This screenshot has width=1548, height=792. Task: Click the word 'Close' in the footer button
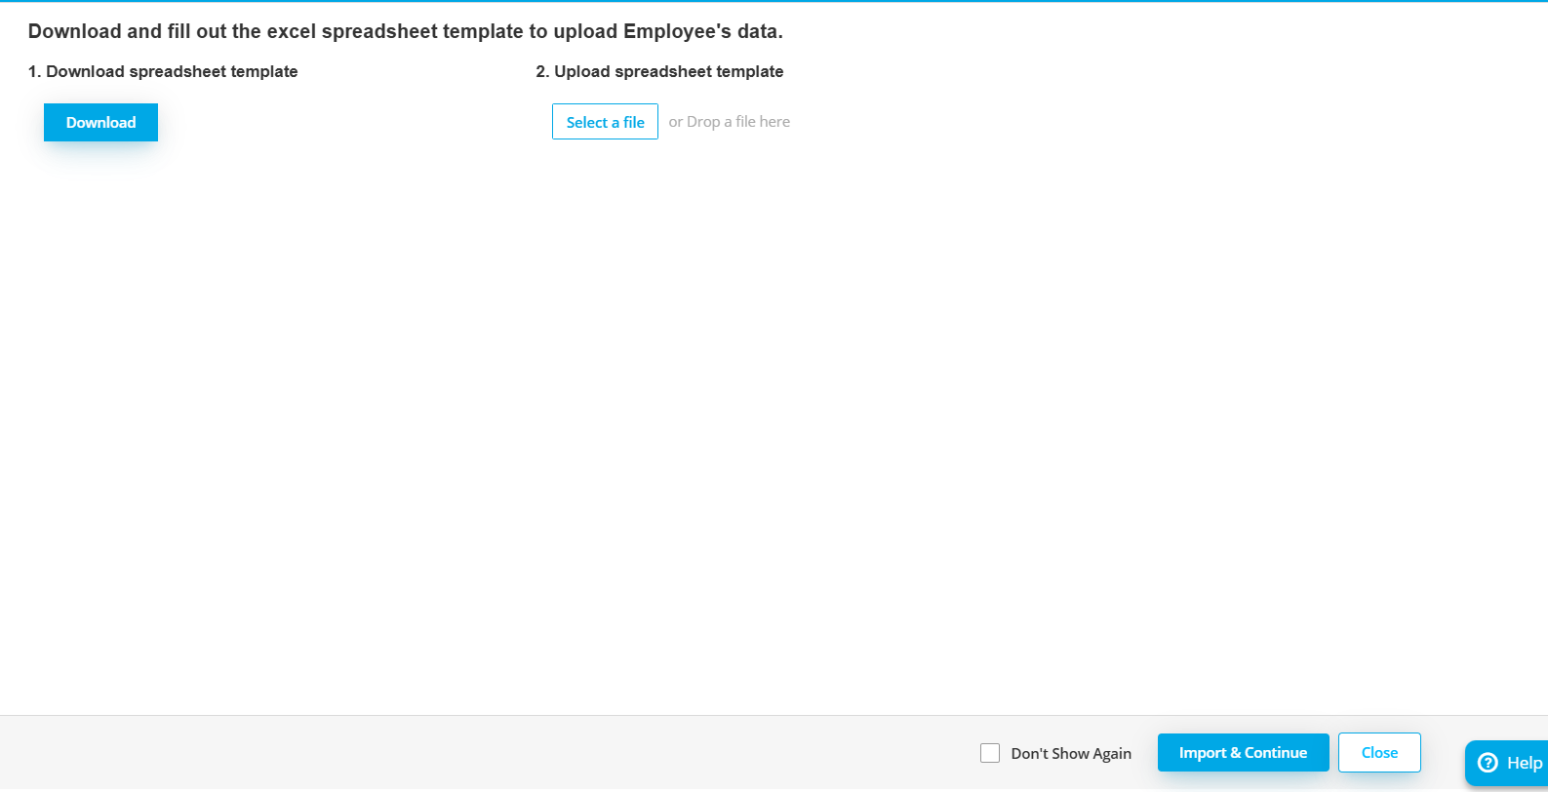tap(1379, 753)
